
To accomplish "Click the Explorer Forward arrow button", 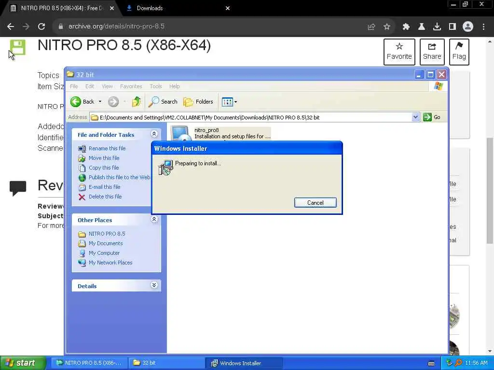I will coord(113,102).
